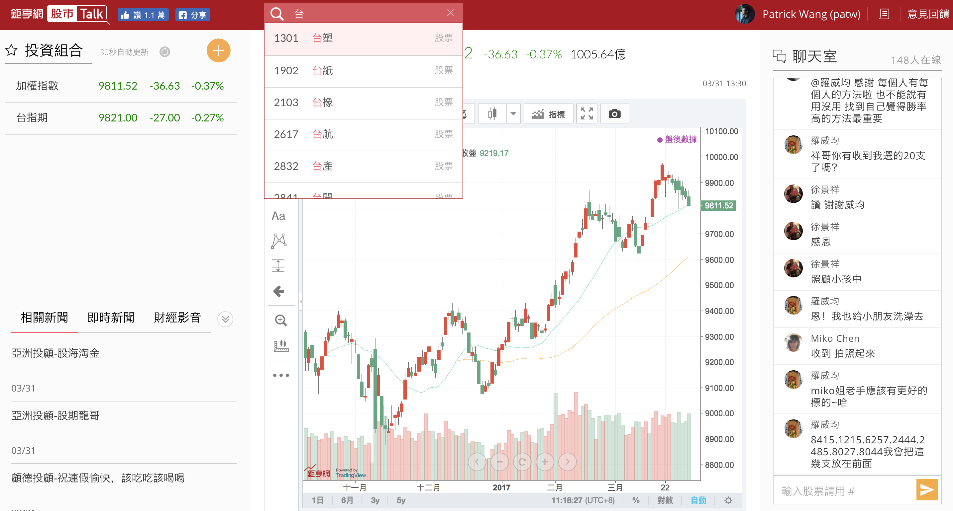Open the three-dots more tools menu
This screenshot has height=511, width=953.
coord(281,375)
